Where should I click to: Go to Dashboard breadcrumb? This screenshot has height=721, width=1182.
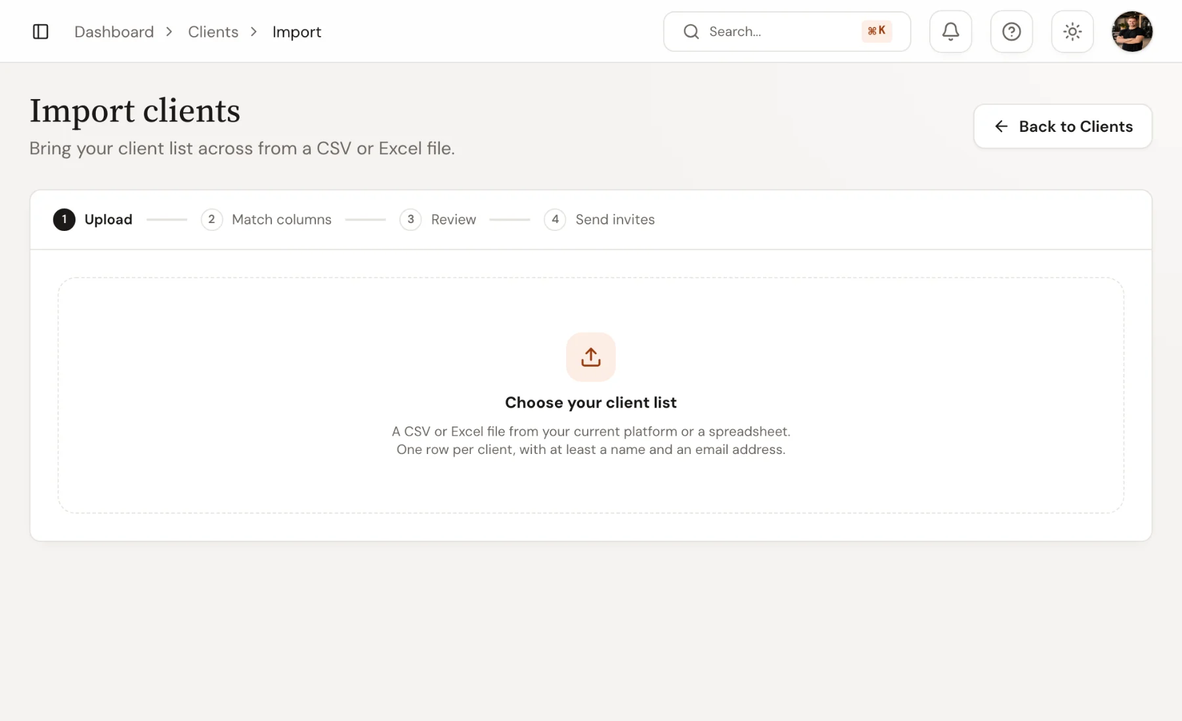click(114, 31)
